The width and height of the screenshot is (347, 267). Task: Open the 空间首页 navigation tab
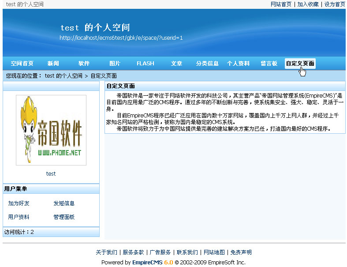point(22,64)
